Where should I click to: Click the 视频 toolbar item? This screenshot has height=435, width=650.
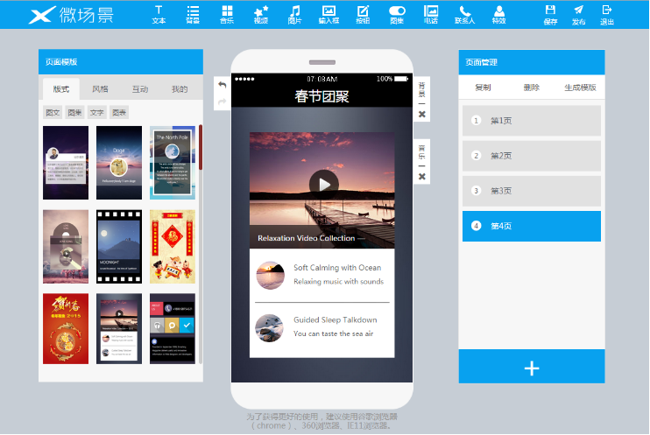[x=261, y=13]
